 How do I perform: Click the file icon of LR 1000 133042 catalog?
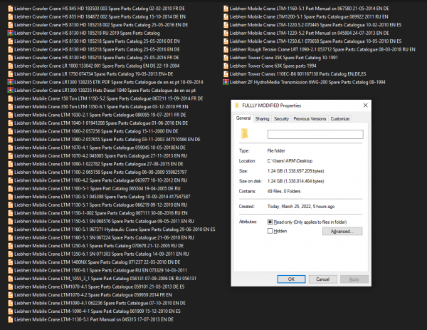pos(11,66)
